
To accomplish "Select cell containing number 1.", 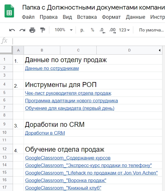I will tap(18, 60).
